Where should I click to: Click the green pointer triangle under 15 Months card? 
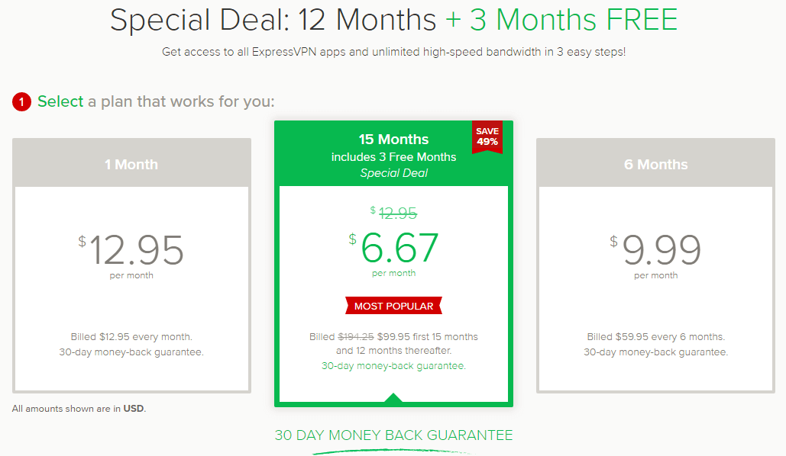click(393, 397)
